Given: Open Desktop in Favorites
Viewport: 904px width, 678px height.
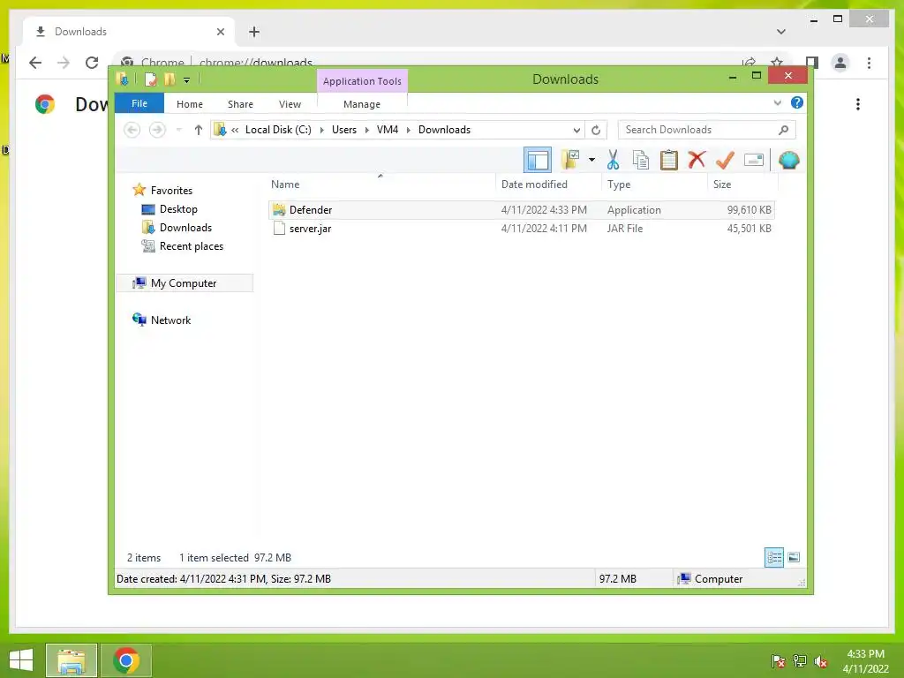Looking at the screenshot, I should point(178,209).
